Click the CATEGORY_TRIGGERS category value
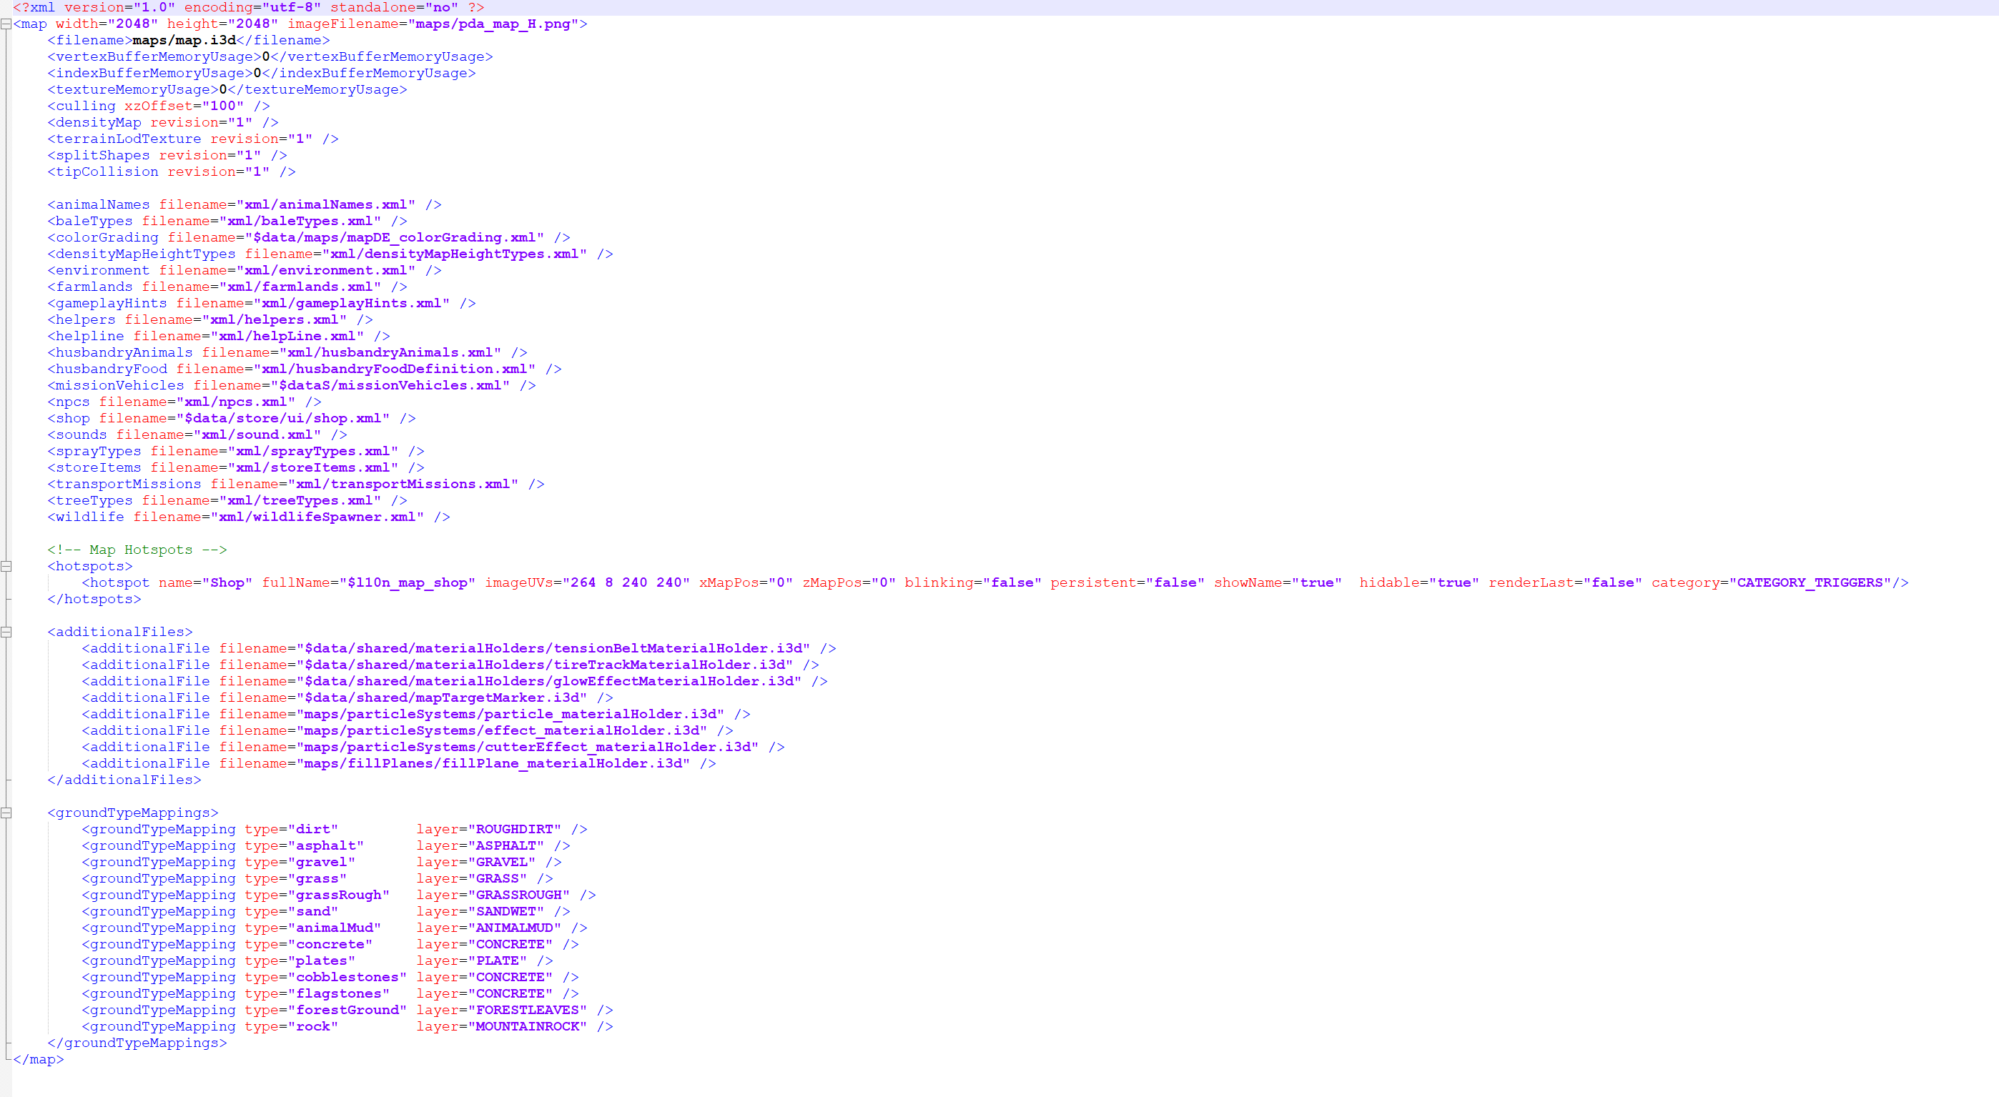This screenshot has width=1999, height=1097. [x=1809, y=582]
